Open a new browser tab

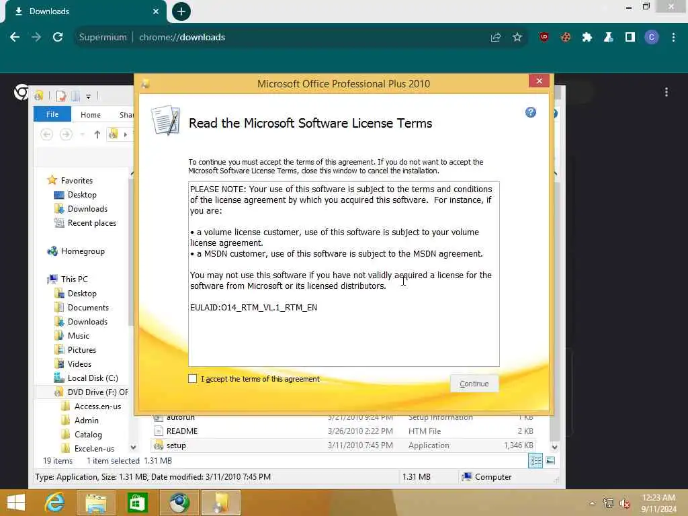click(x=181, y=11)
